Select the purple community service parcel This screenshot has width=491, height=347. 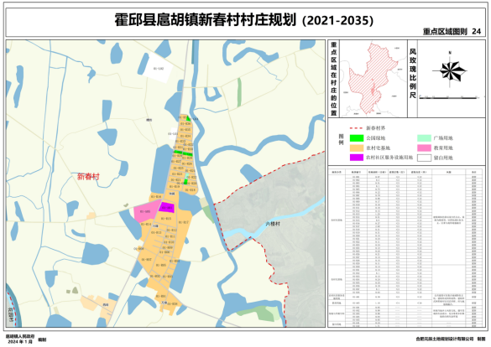pyautogui.click(x=166, y=208)
